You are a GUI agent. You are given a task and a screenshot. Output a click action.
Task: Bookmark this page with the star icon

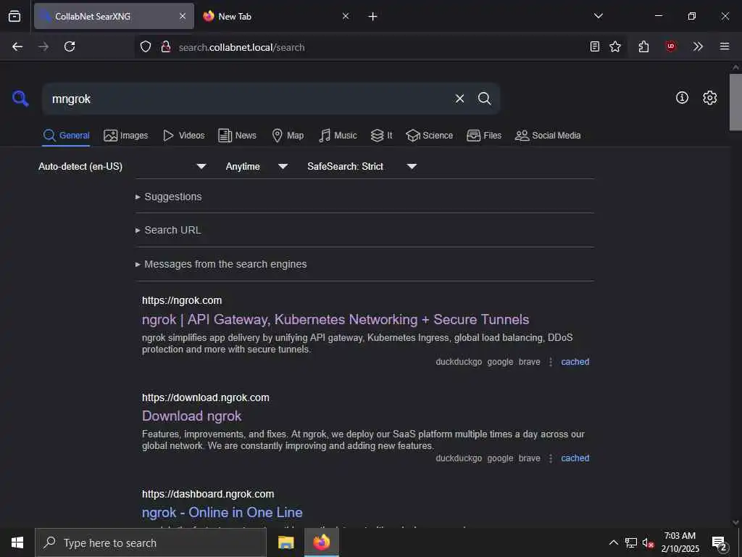[615, 46]
